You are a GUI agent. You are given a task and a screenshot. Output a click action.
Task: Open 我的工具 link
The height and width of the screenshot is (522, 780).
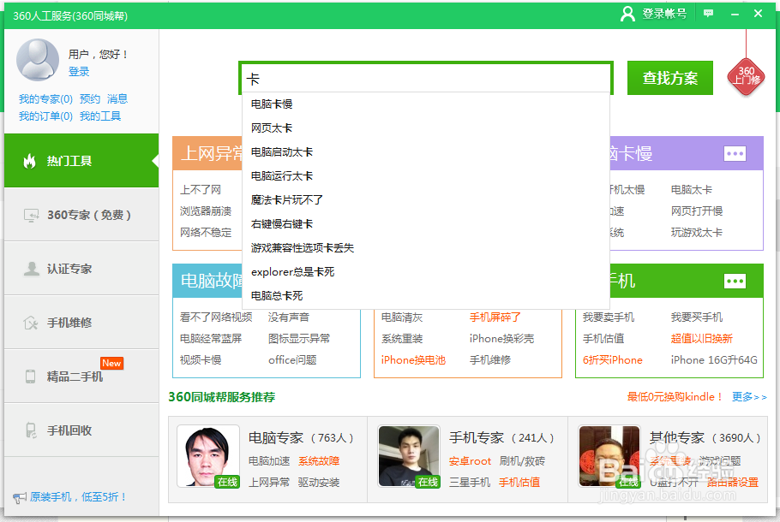pyautogui.click(x=100, y=116)
